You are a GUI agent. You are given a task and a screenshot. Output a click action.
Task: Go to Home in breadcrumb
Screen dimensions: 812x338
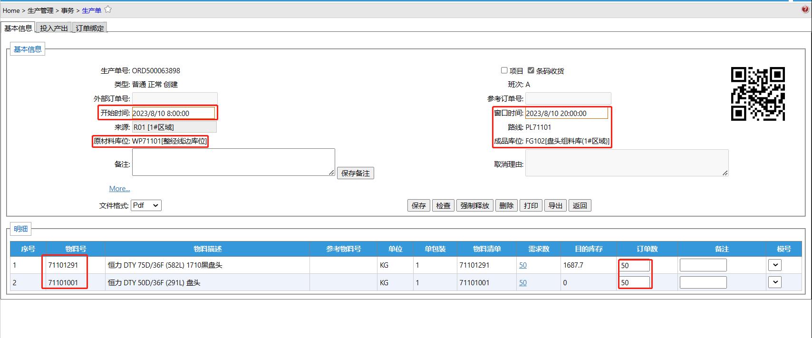(x=11, y=10)
